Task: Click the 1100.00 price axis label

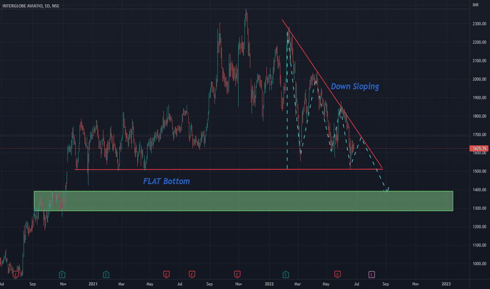Action: click(479, 245)
